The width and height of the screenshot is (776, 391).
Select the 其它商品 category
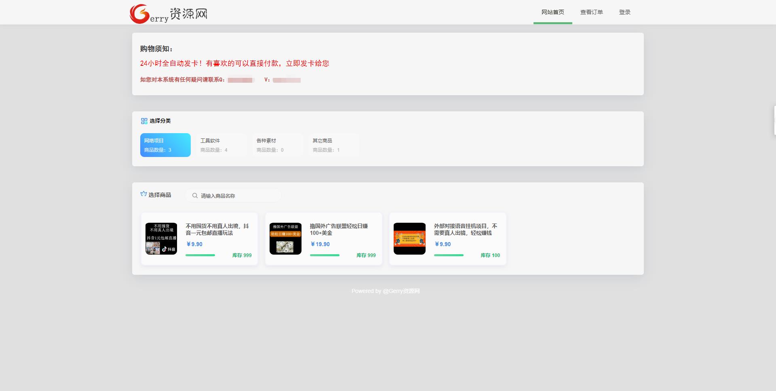point(334,145)
